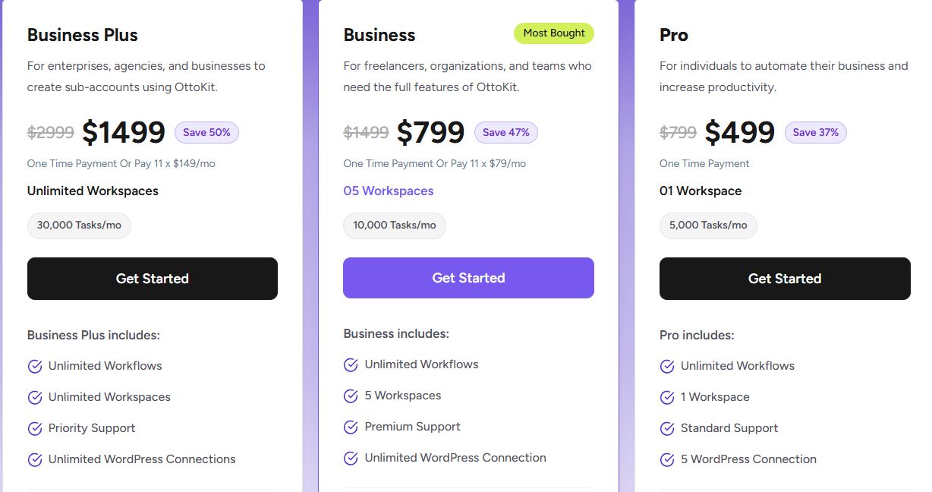Click Get Started under Business Plus plan
The image size is (932, 492).
[x=153, y=279]
